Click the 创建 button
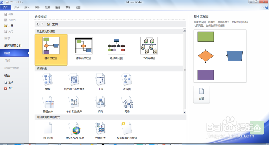 (x=201, y=94)
